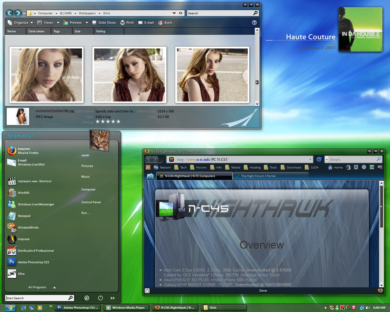Click the Firefox forward arrow button

pos(155,159)
